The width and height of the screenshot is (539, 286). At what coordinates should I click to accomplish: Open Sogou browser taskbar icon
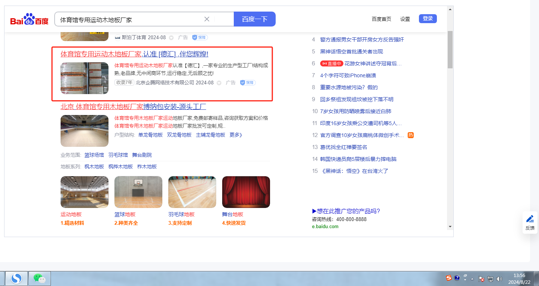pos(16,278)
